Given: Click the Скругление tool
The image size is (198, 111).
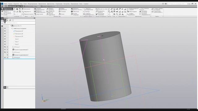Looking at the screenshot, I should click(x=39, y=14).
